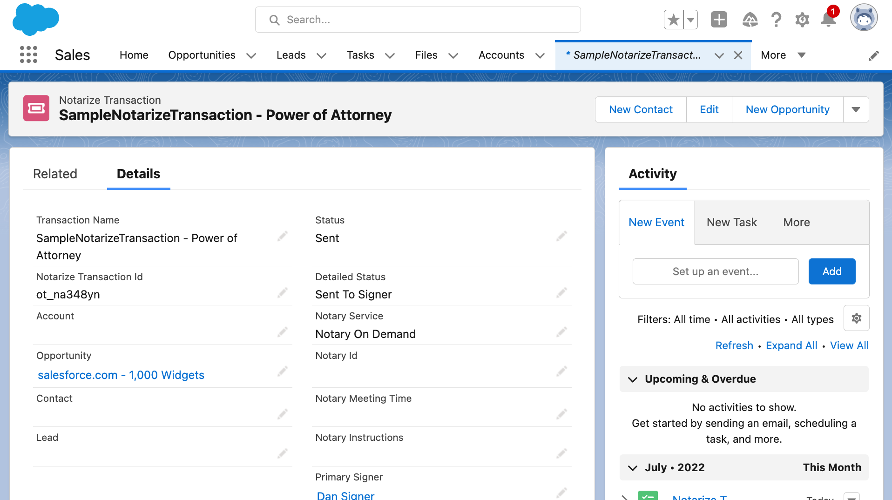Expand the Opportunities navigation dropdown
This screenshot has width=892, height=500.
[x=250, y=55]
